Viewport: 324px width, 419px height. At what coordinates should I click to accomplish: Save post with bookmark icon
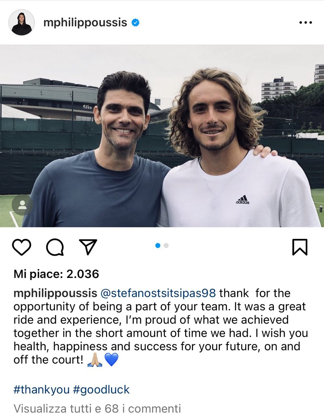[299, 247]
